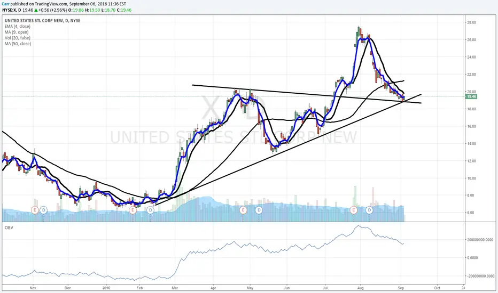Image resolution: width=498 pixels, height=293 pixels.
Task: Click the 26.00 price axis label
Action: (471, 40)
